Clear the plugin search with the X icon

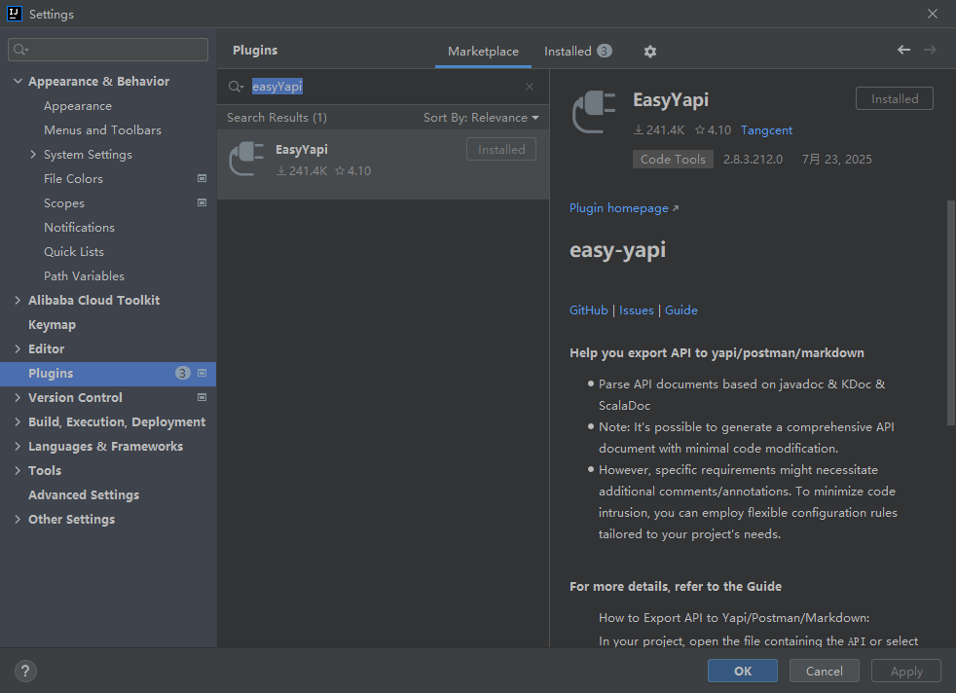coord(530,87)
